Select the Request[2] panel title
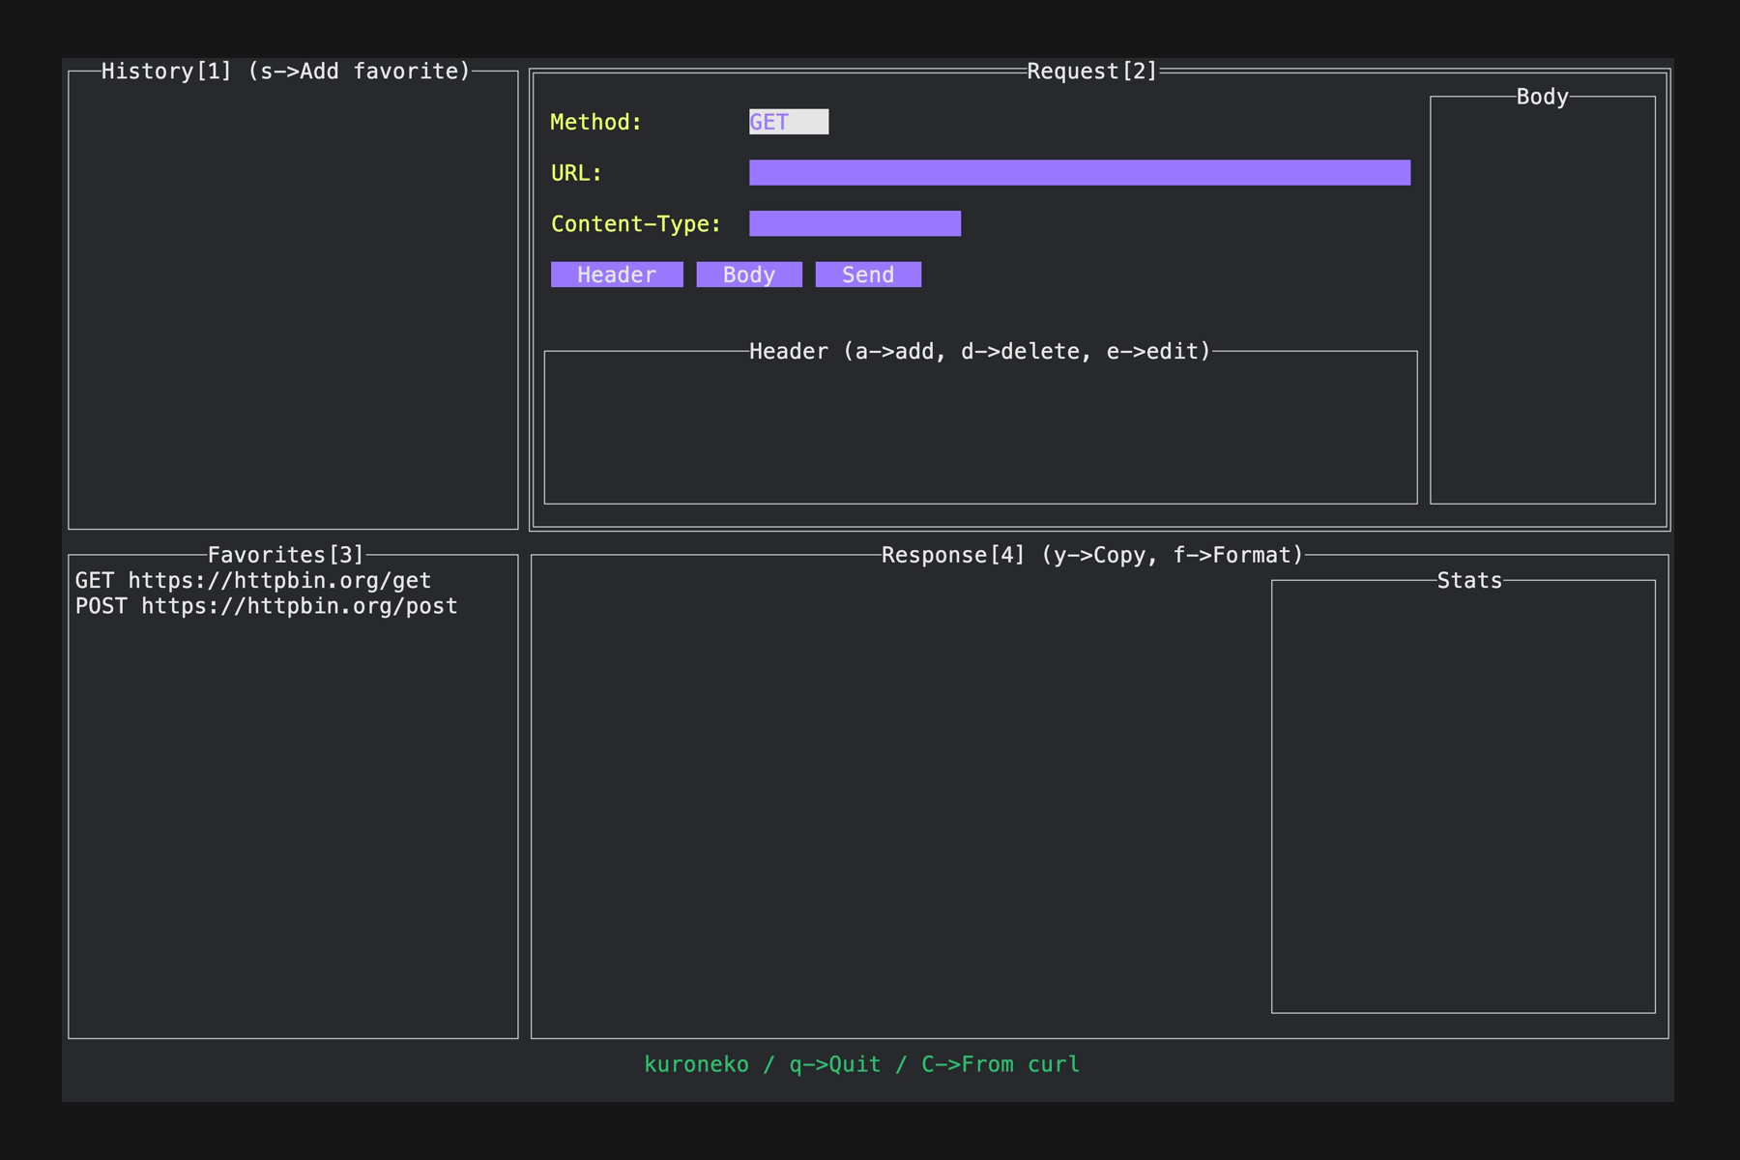1740x1160 pixels. [x=1092, y=72]
